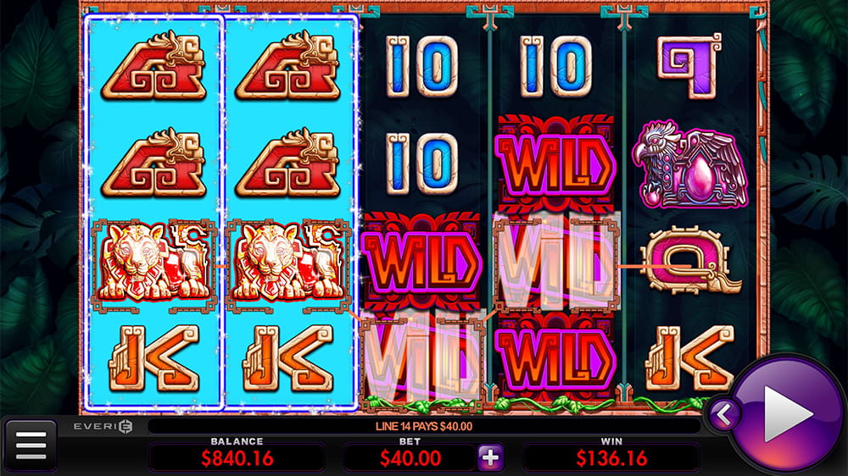848x476 pixels.
Task: Increase the bet with the plus button
Action: pyautogui.click(x=490, y=458)
